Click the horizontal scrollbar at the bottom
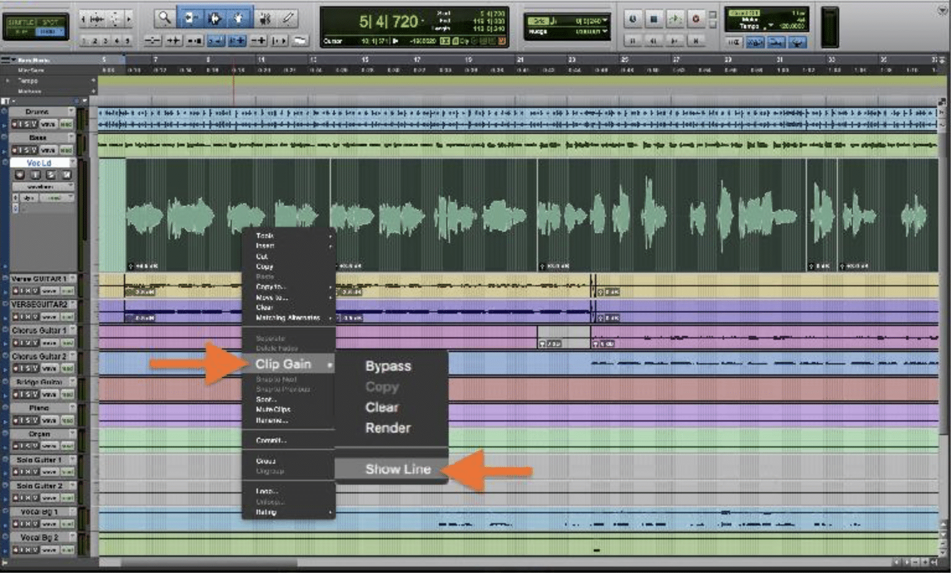This screenshot has height=574, width=952. (x=208, y=563)
